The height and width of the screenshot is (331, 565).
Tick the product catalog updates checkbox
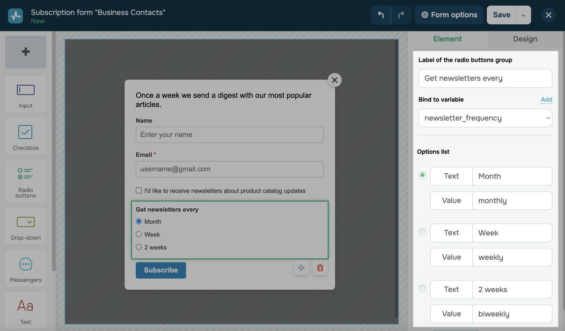click(139, 191)
